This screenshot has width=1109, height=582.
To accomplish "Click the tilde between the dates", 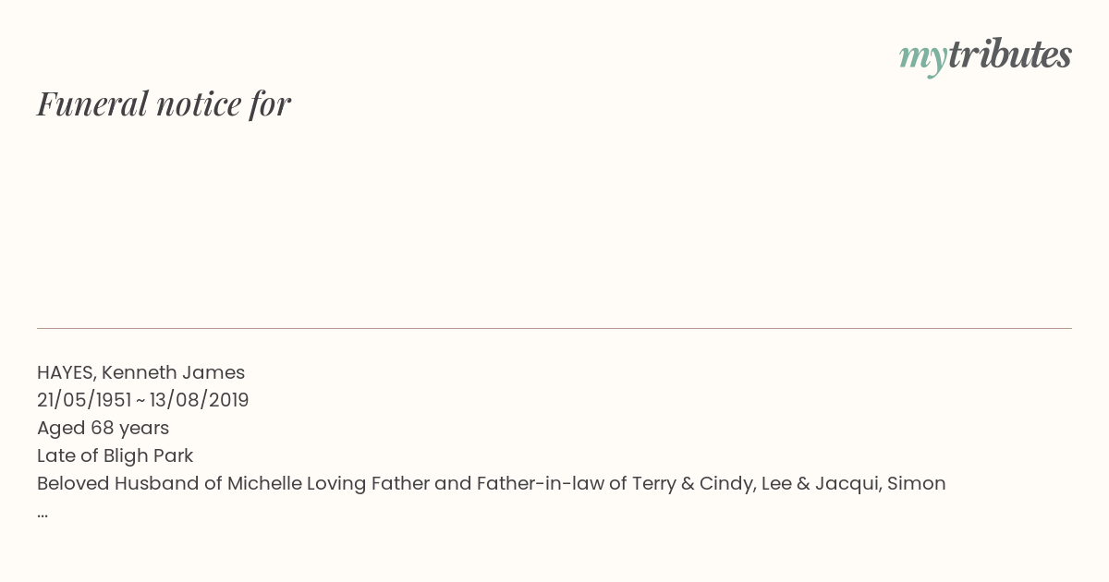I will pos(140,401).
